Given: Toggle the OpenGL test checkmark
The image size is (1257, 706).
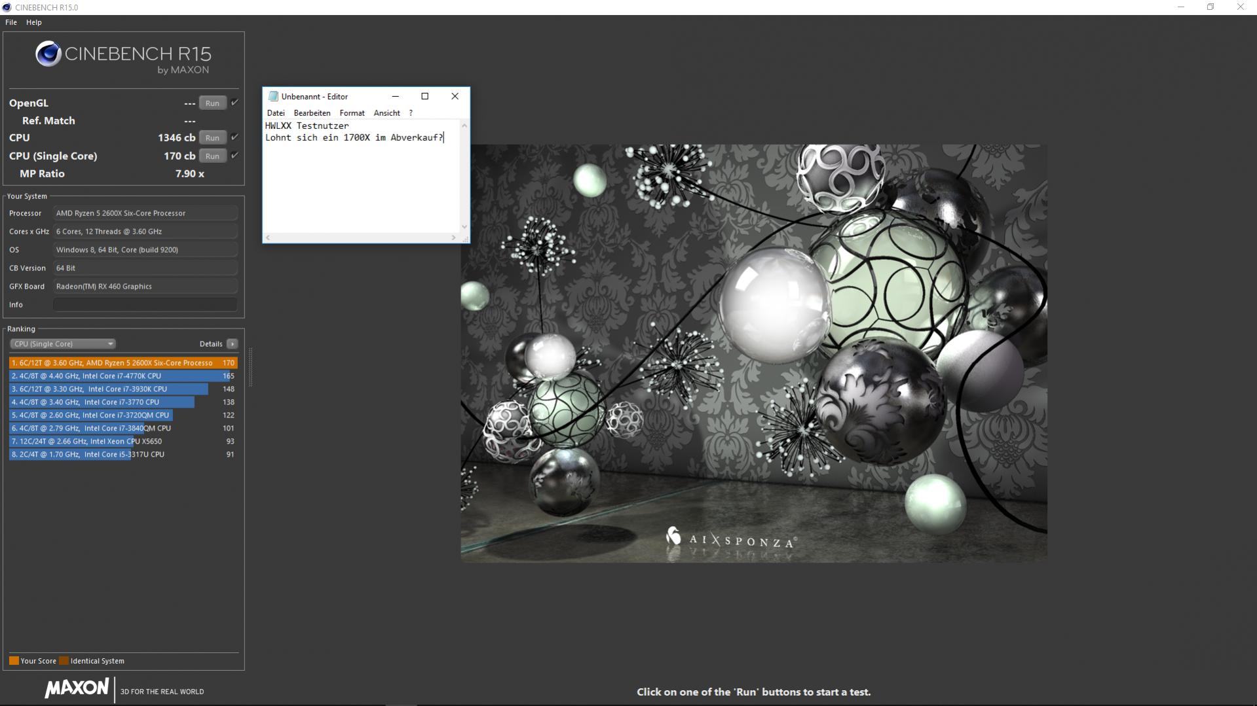Looking at the screenshot, I should 235,103.
